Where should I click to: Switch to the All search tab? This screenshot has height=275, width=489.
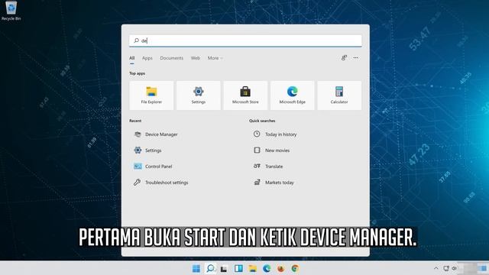coord(132,58)
